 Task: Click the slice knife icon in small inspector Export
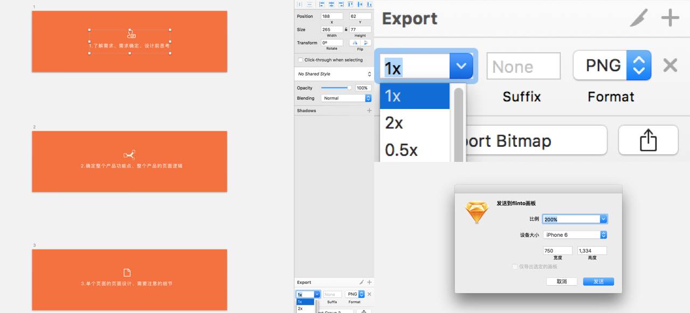click(362, 282)
